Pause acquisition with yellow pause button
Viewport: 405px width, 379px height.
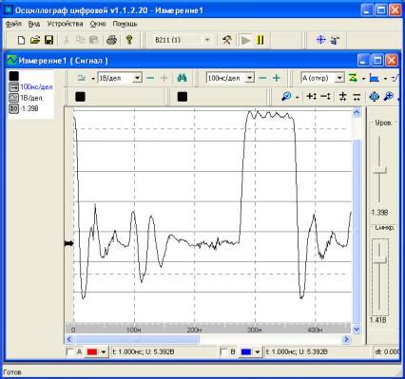[x=260, y=40]
